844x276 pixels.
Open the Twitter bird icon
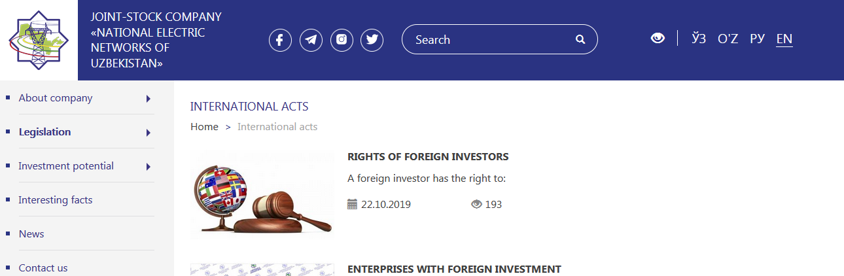pyautogui.click(x=372, y=40)
